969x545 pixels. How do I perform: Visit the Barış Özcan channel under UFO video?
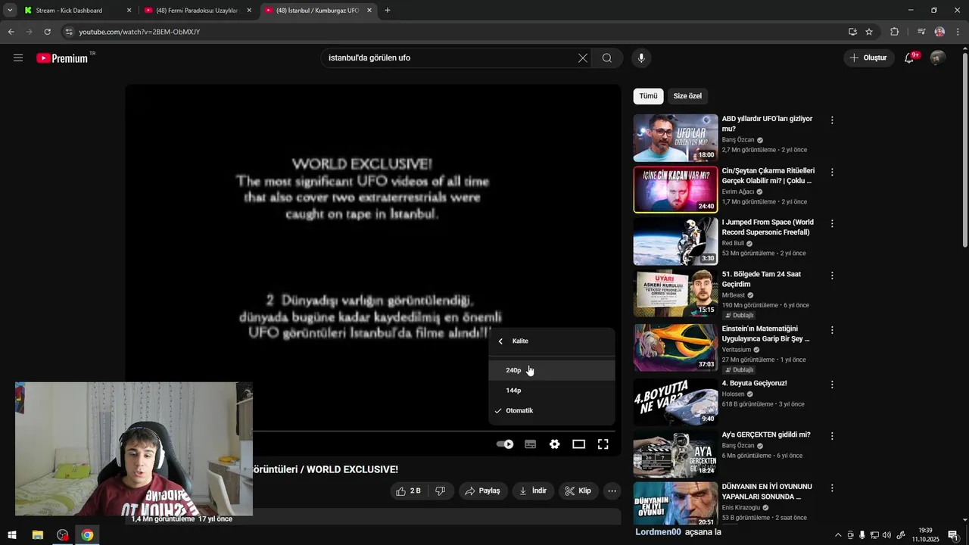(738, 140)
